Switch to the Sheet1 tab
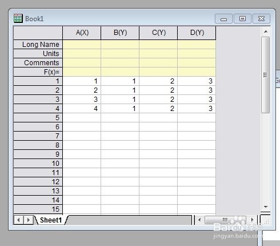 [51, 220]
